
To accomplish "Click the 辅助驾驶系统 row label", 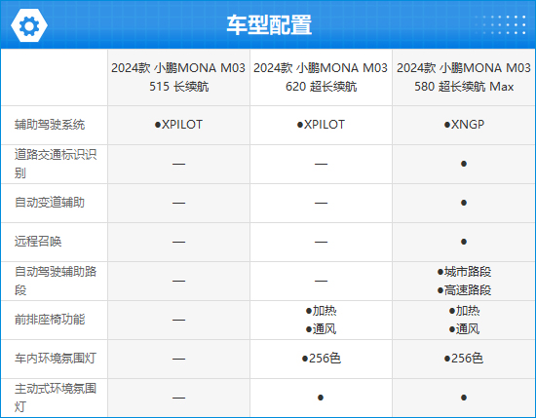I will click(x=50, y=125).
